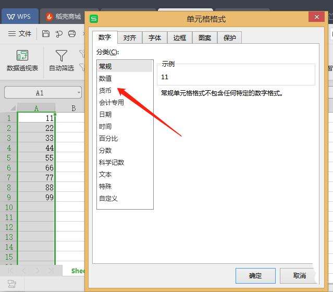
Task: Click cell containing 99
Action: click(36, 197)
